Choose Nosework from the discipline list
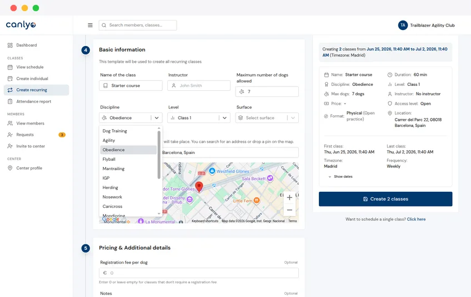471x297 pixels. pyautogui.click(x=128, y=197)
